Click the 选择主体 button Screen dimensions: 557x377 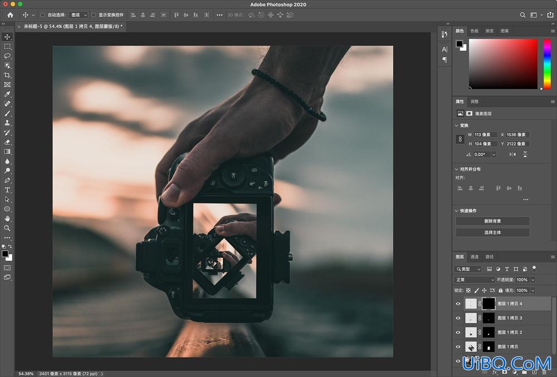492,232
